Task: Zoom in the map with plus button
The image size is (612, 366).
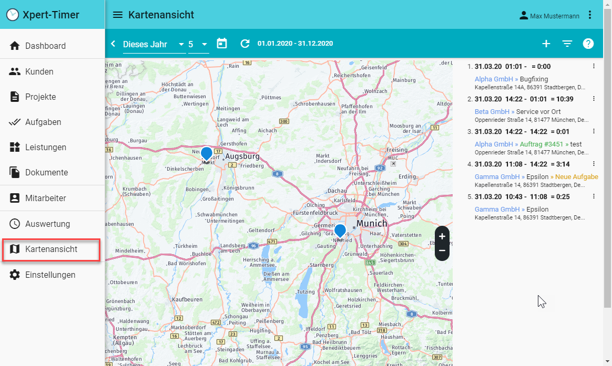Action: coord(442,236)
